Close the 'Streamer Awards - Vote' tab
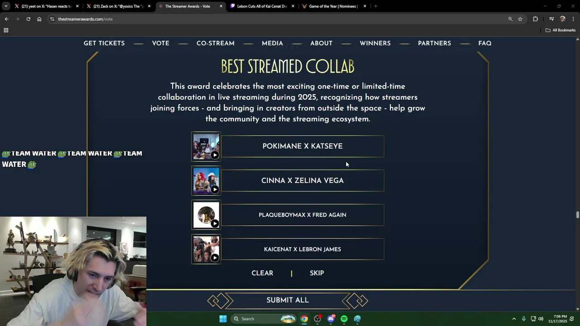 (221, 6)
